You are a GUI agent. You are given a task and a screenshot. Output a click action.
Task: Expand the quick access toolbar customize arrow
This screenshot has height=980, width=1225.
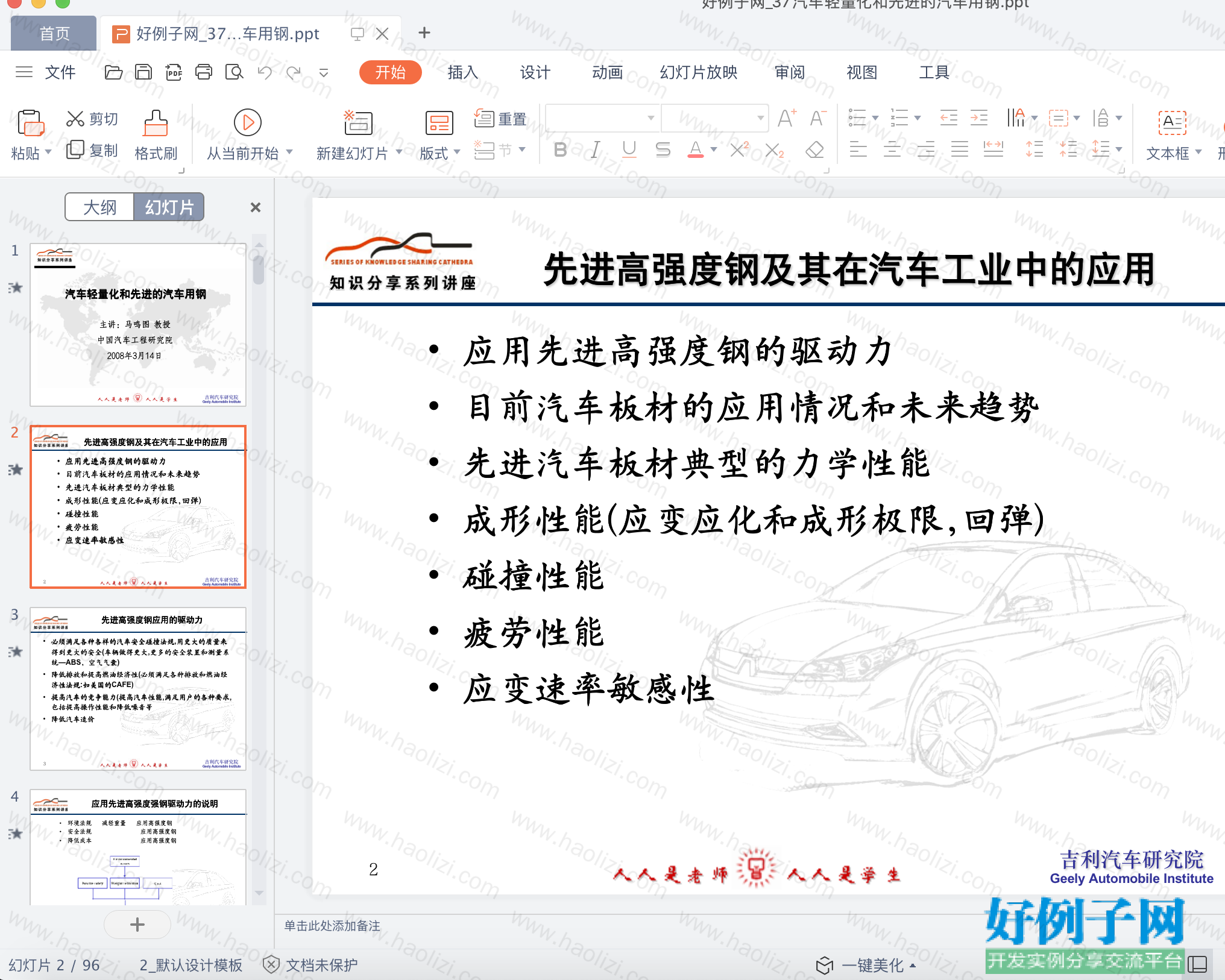click(324, 73)
